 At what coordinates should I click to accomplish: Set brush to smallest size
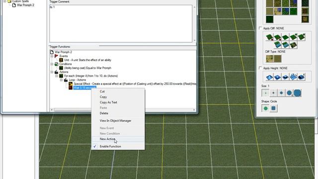pyautogui.click(x=265, y=93)
